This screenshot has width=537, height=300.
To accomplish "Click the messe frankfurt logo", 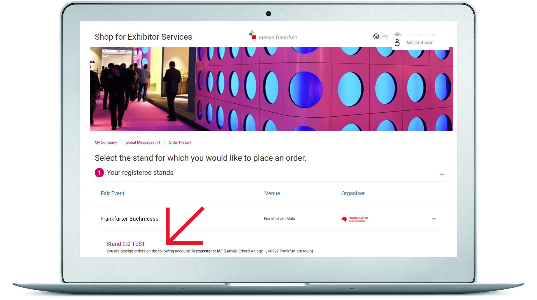I will pyautogui.click(x=273, y=36).
